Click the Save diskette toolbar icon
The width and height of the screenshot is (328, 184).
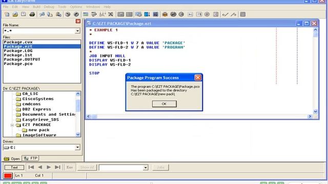24,14
